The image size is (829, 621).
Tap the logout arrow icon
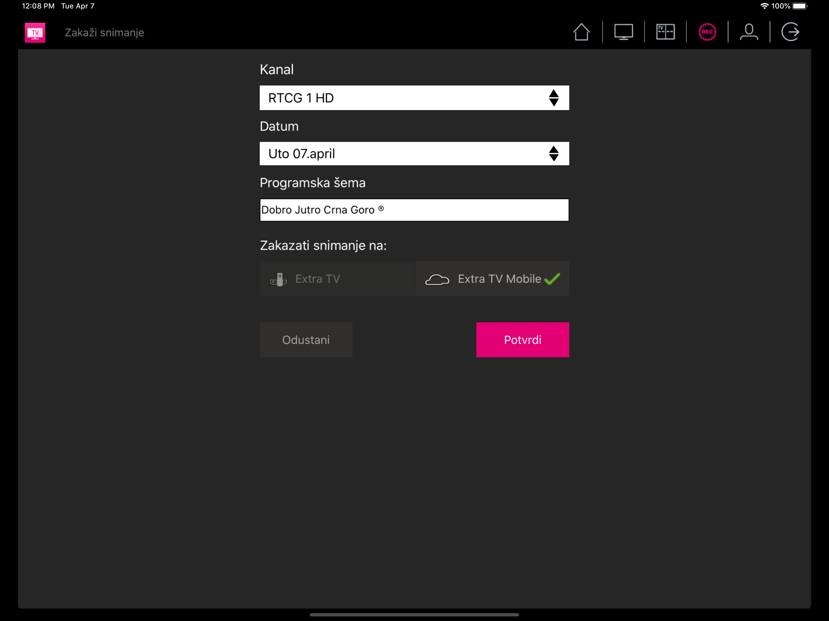click(790, 32)
